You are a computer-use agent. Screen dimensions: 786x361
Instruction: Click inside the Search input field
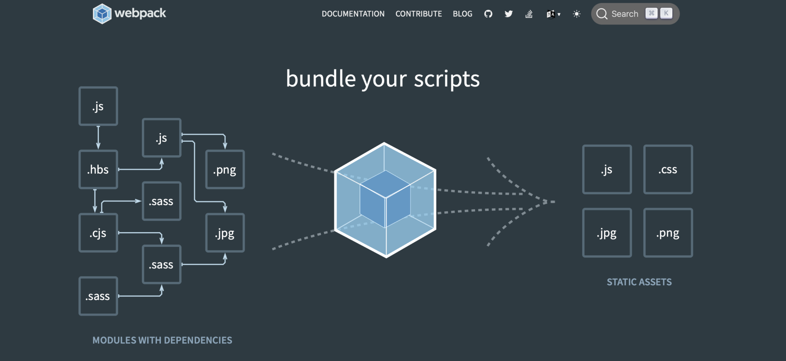624,14
